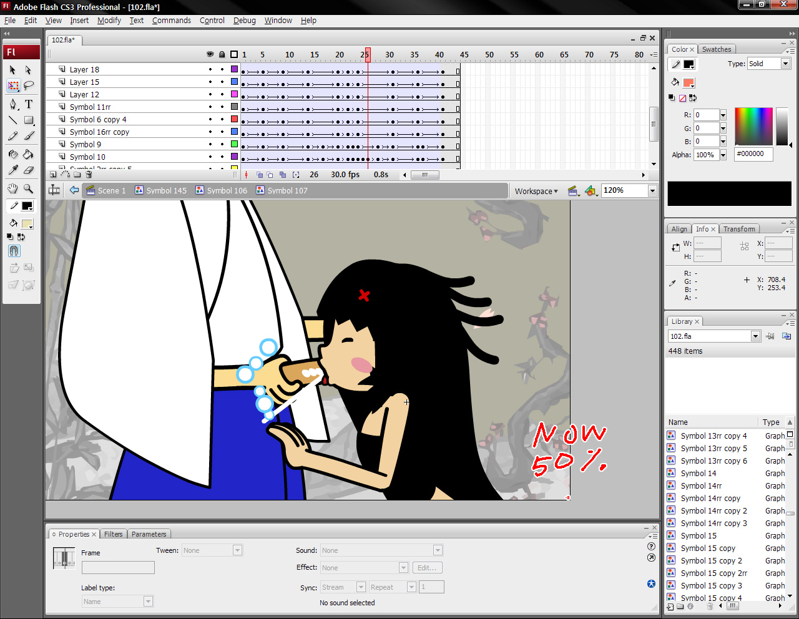Screen dimensions: 799x619
Task: Open the fill Type Solid dropdown
Action: pyautogui.click(x=785, y=64)
